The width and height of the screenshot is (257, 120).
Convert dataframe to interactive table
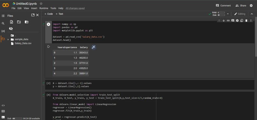point(93,47)
